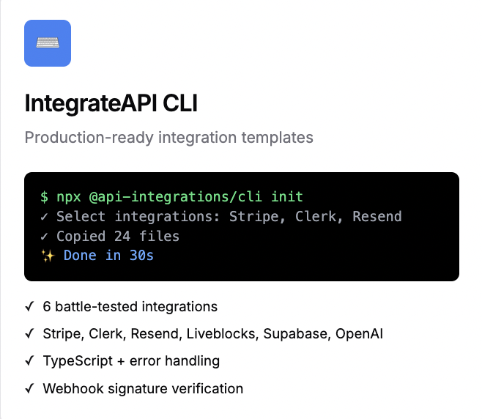Click the IntegrateAPI CLI heading
482x419 pixels.
(x=111, y=103)
